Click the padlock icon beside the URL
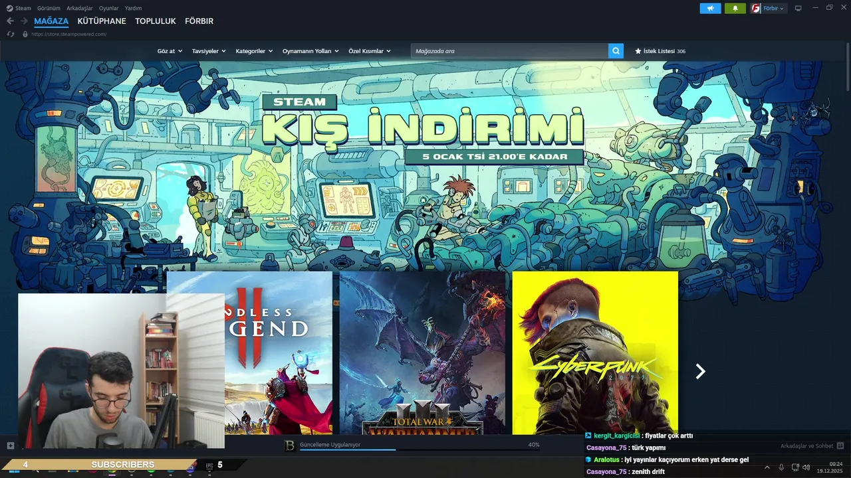Image resolution: width=851 pixels, height=478 pixels. [x=25, y=34]
